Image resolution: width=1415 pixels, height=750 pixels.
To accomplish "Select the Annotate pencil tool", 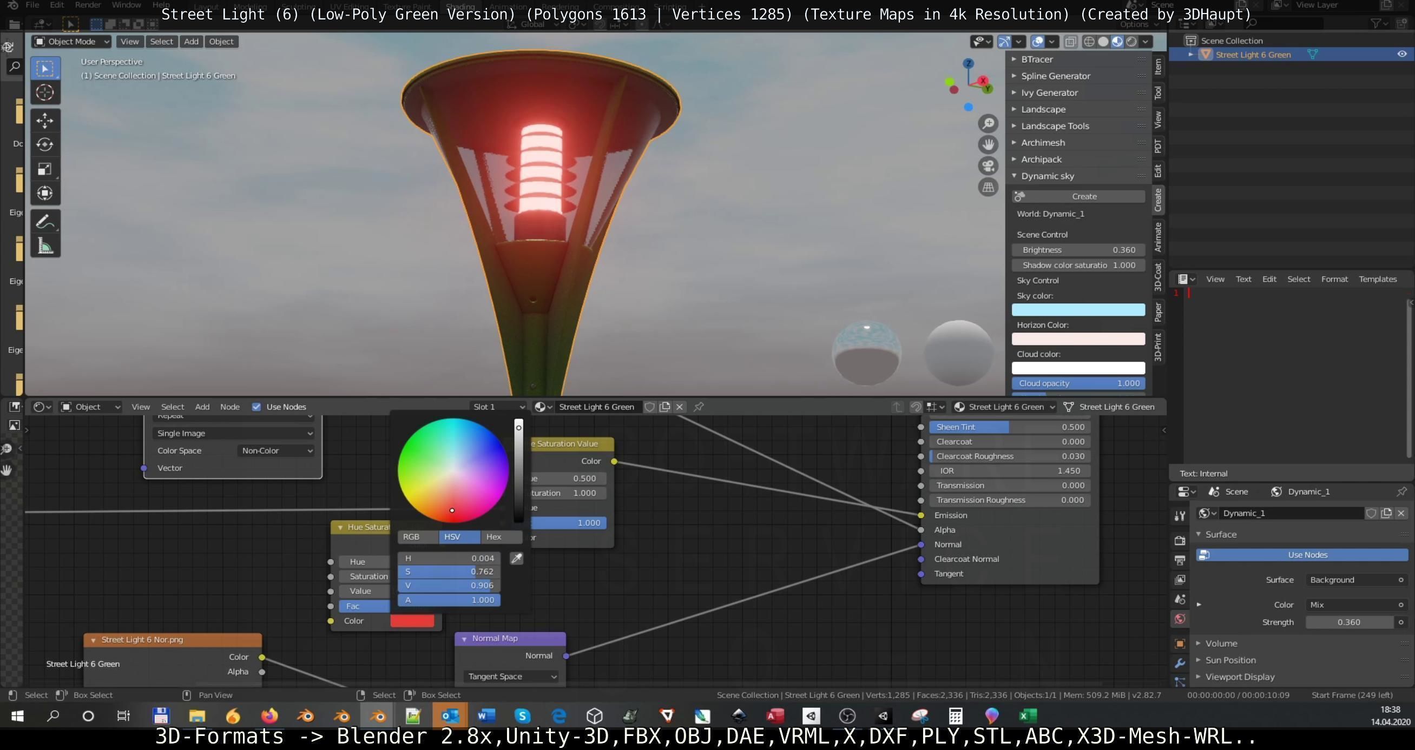I will coord(44,222).
